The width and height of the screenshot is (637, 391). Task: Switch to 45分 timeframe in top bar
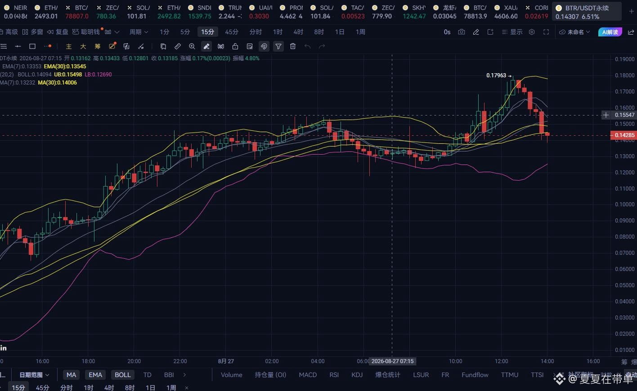tap(231, 32)
